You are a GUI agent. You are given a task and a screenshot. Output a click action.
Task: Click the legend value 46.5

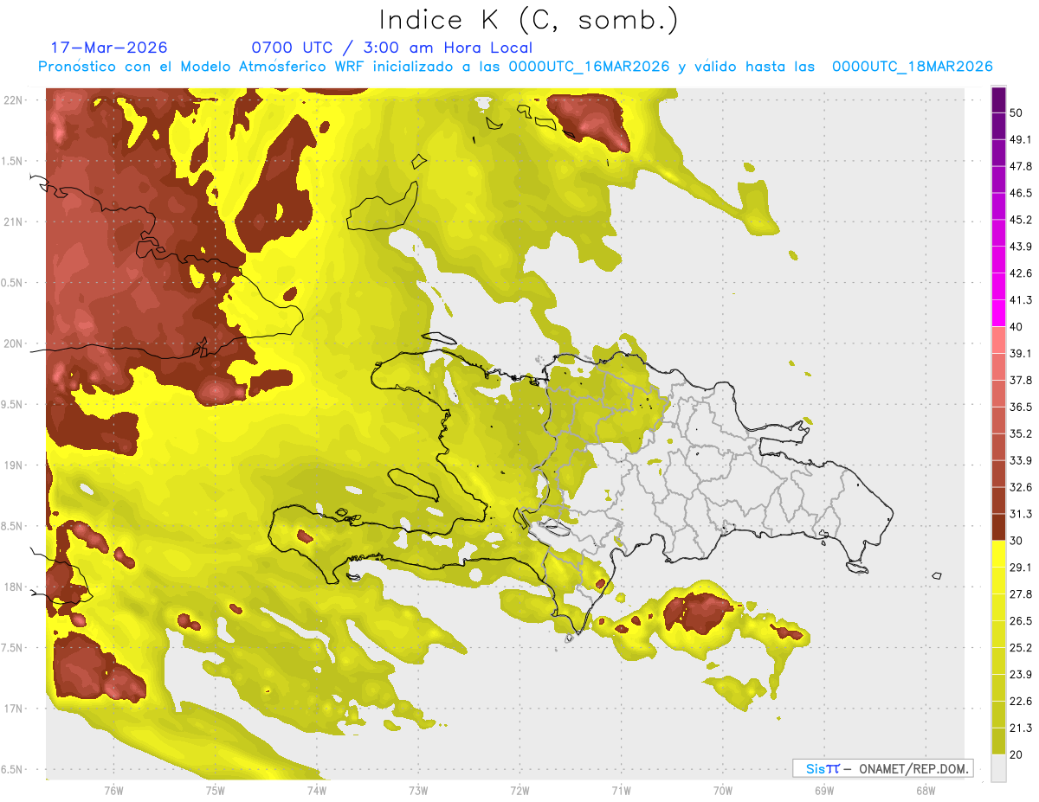coord(1021,193)
